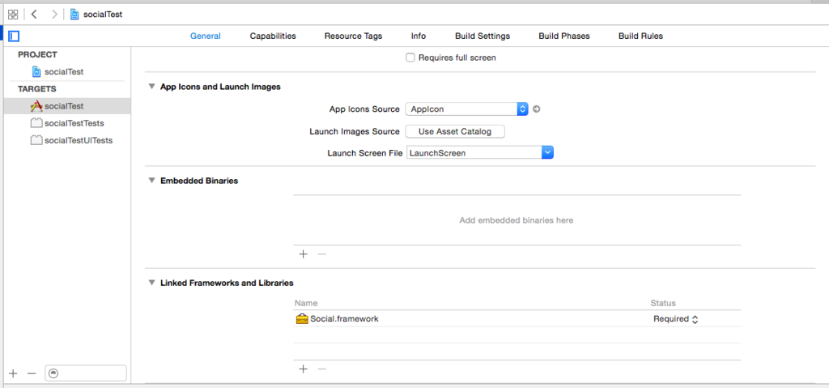Remove embedded binary with minus

click(321, 254)
